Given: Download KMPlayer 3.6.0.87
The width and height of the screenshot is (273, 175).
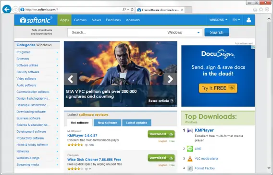Looking at the screenshot, I should 161,134.
